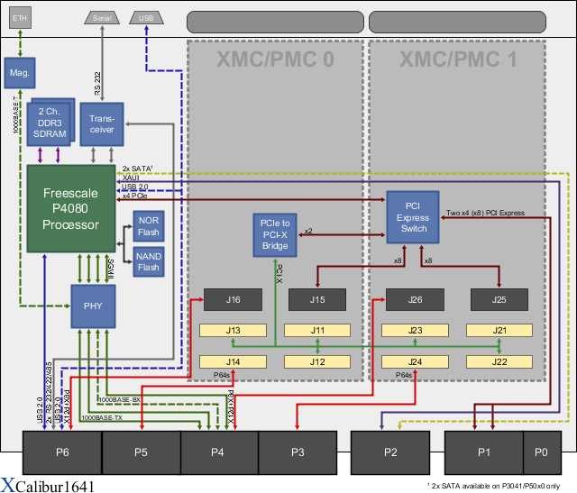This screenshot has height=493, width=577.
Task: Click the XCalibur1641 title text
Action: [x=47, y=486]
